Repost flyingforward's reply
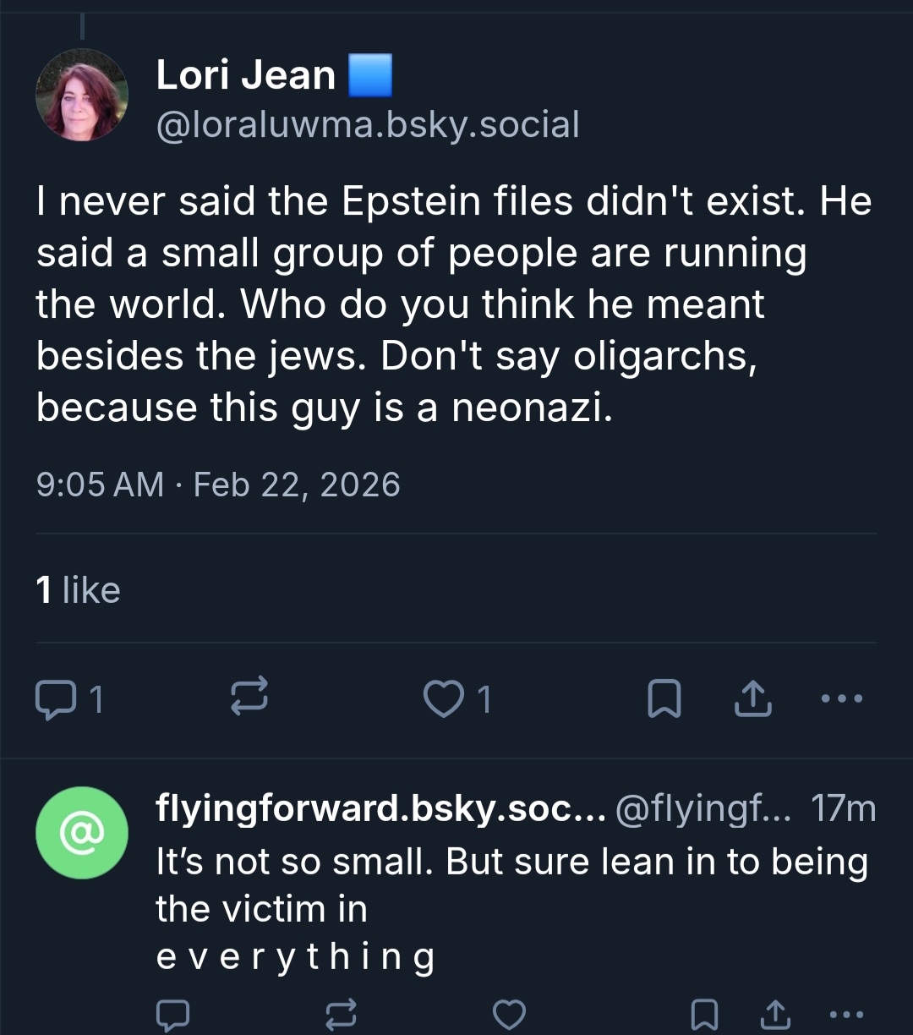 (x=340, y=1014)
